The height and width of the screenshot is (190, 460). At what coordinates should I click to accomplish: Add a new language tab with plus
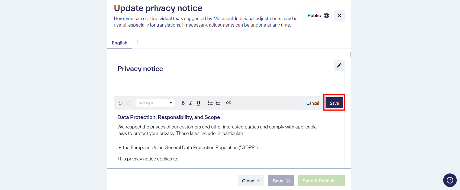click(x=137, y=42)
